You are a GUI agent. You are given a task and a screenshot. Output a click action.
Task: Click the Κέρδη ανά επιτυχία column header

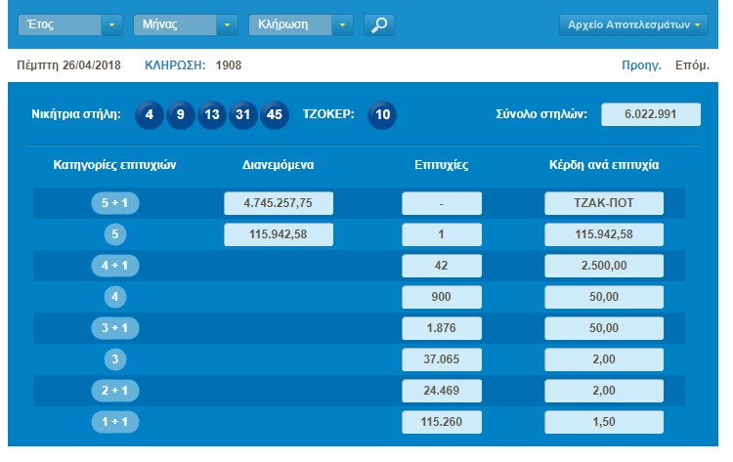point(604,165)
